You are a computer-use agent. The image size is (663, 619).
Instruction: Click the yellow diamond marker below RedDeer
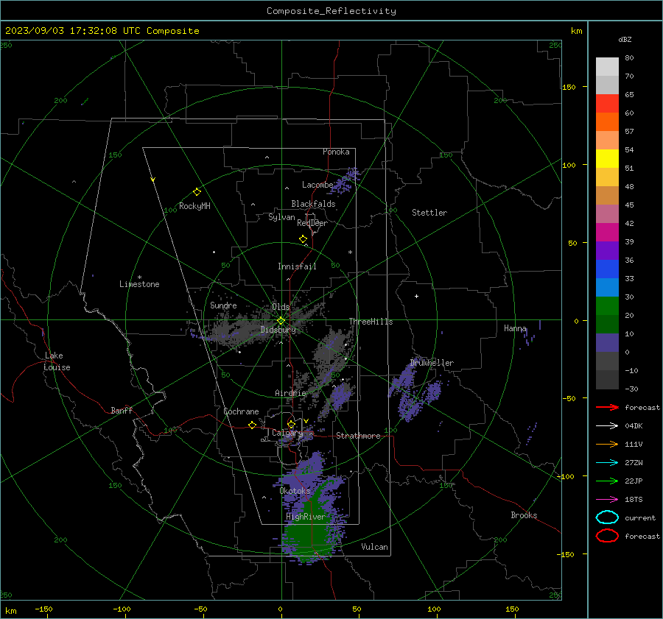303,239
